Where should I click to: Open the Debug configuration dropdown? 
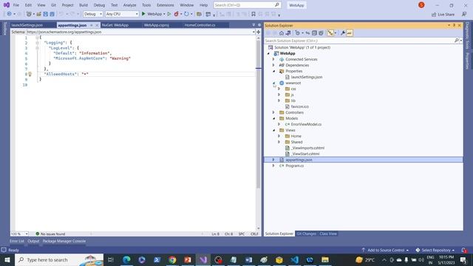pos(93,14)
